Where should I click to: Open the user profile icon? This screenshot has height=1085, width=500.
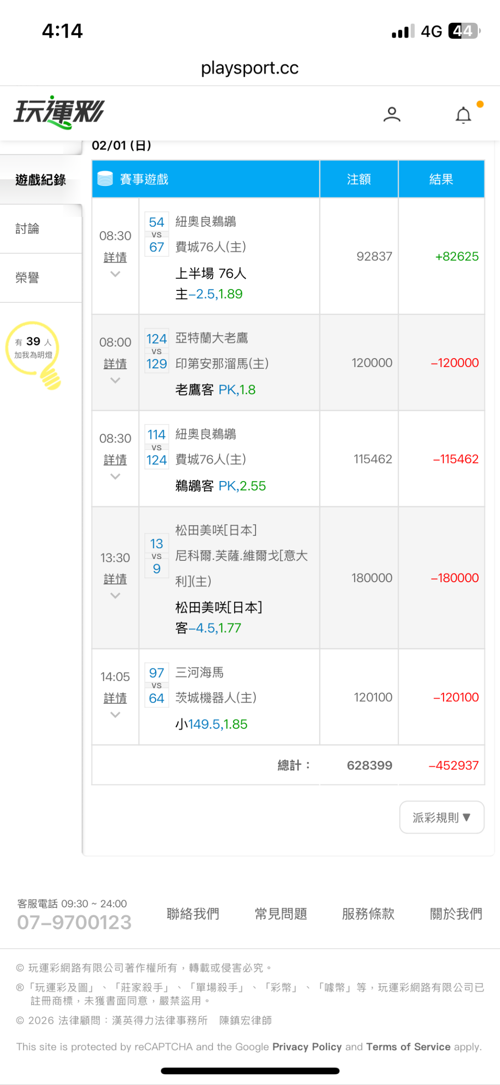pos(392,114)
